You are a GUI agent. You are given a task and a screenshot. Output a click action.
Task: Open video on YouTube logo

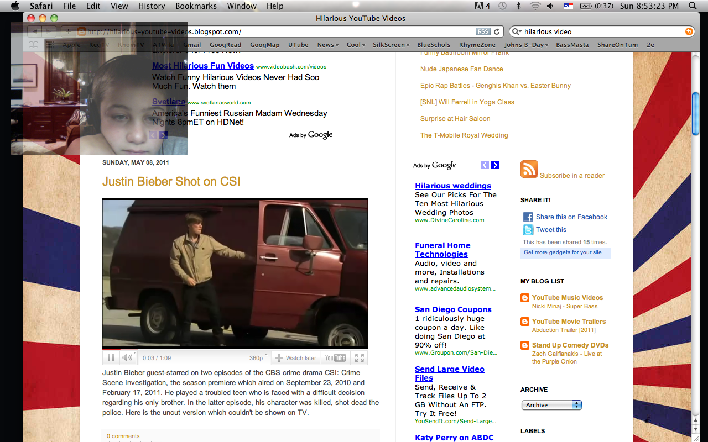pos(335,357)
